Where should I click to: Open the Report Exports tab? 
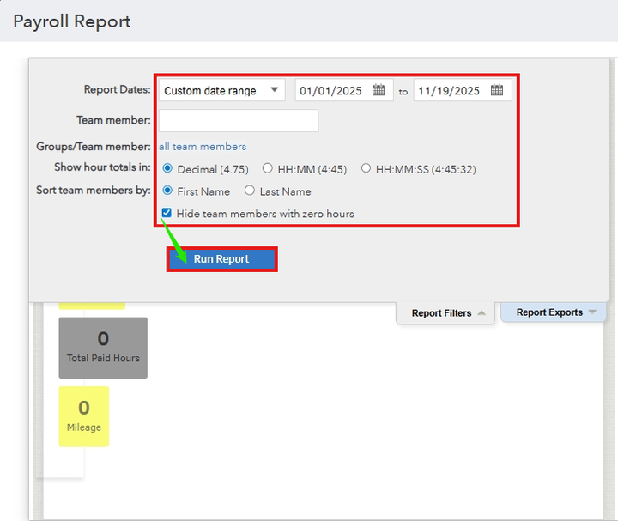coord(549,312)
